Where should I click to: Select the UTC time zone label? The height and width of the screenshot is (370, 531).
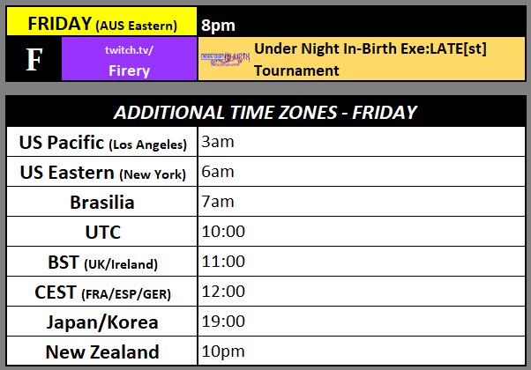point(103,233)
